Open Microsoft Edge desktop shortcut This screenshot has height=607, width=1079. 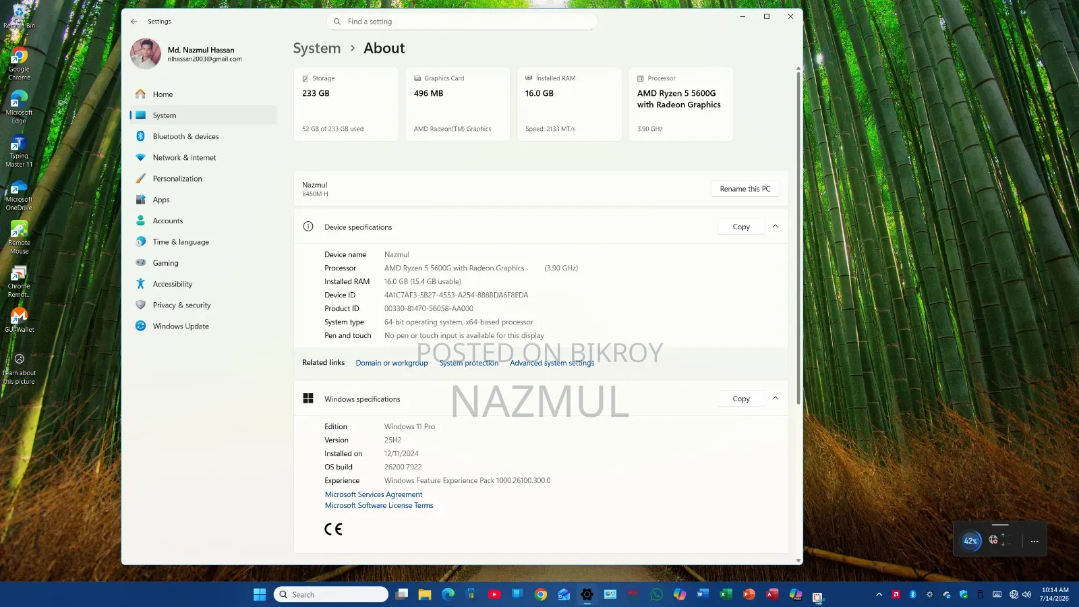click(x=19, y=107)
